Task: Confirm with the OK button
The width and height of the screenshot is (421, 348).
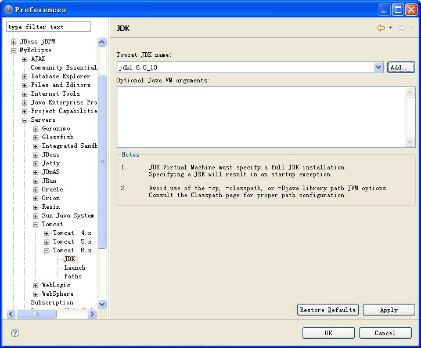Action: click(x=328, y=333)
